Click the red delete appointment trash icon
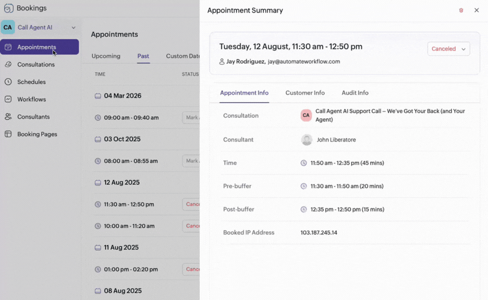The width and height of the screenshot is (488, 300). click(461, 10)
